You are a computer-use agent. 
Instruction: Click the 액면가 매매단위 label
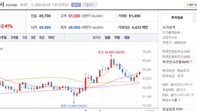174,43
